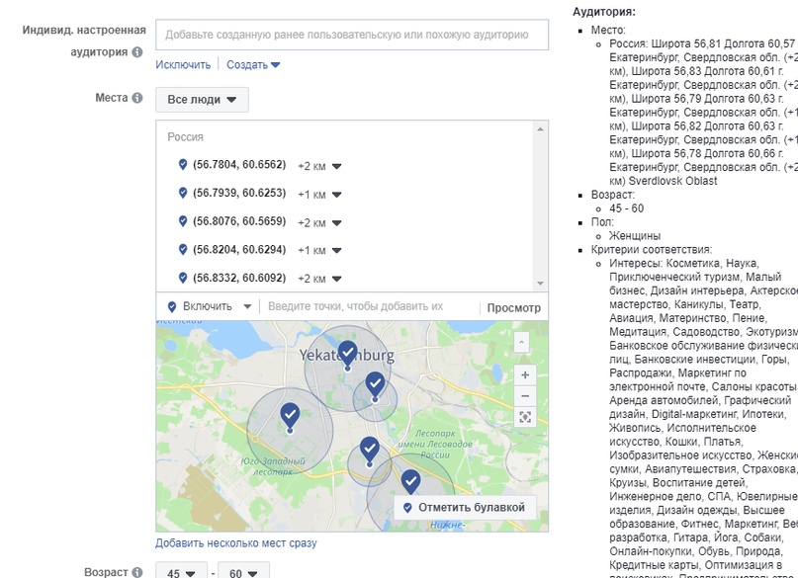Open the Создать dropdown
This screenshot has height=578, width=798.
click(x=253, y=64)
